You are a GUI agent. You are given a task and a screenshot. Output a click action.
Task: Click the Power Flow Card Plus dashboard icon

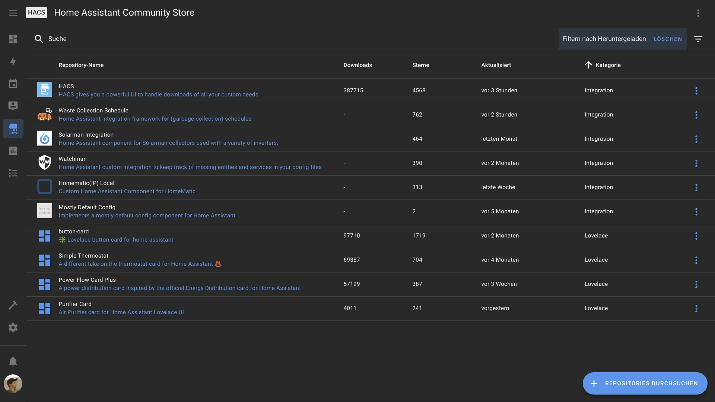coord(45,284)
